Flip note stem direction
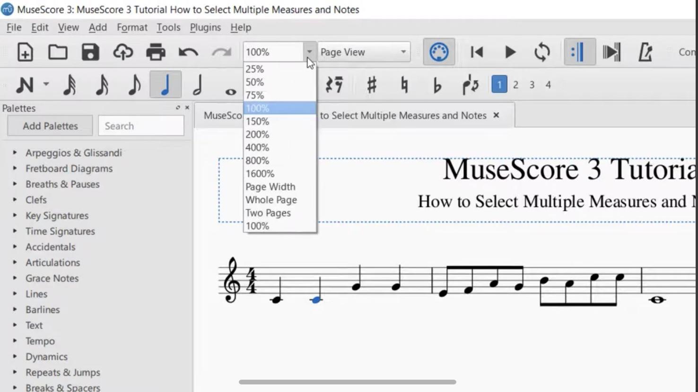The height and width of the screenshot is (392, 698). [470, 85]
